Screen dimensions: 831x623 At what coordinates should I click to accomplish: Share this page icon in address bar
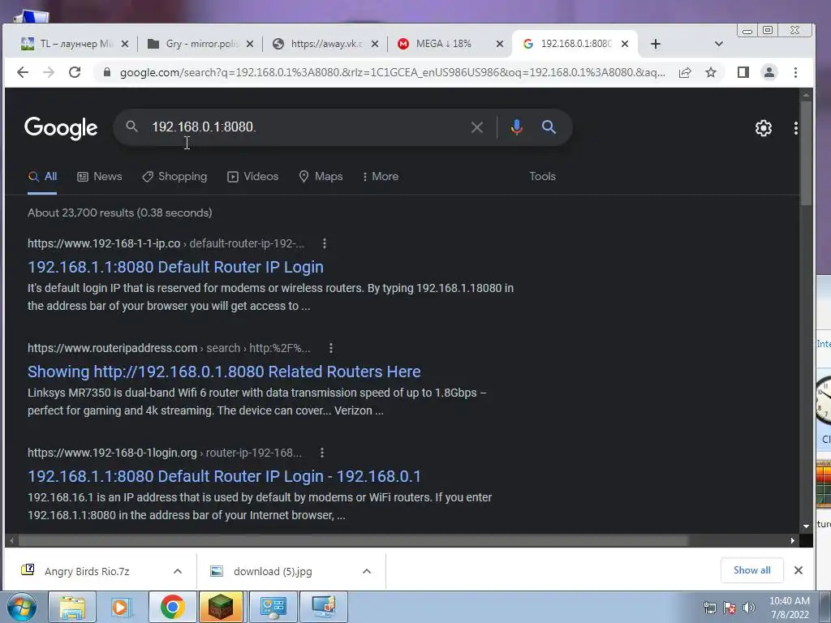point(685,72)
